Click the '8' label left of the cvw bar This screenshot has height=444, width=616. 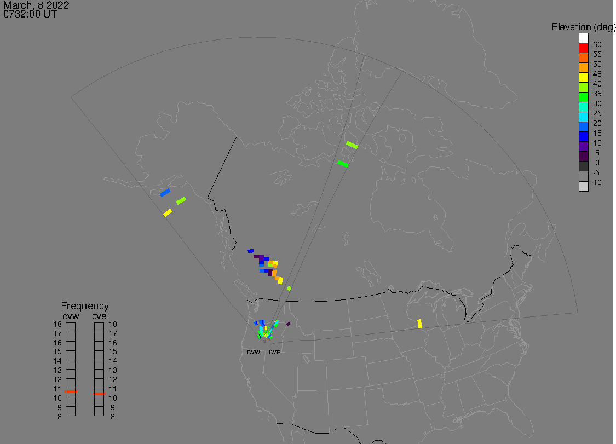pyautogui.click(x=60, y=417)
